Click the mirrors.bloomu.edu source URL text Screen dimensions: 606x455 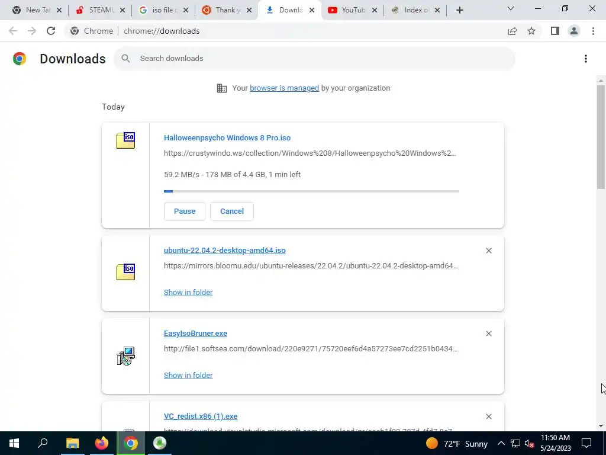tap(311, 266)
